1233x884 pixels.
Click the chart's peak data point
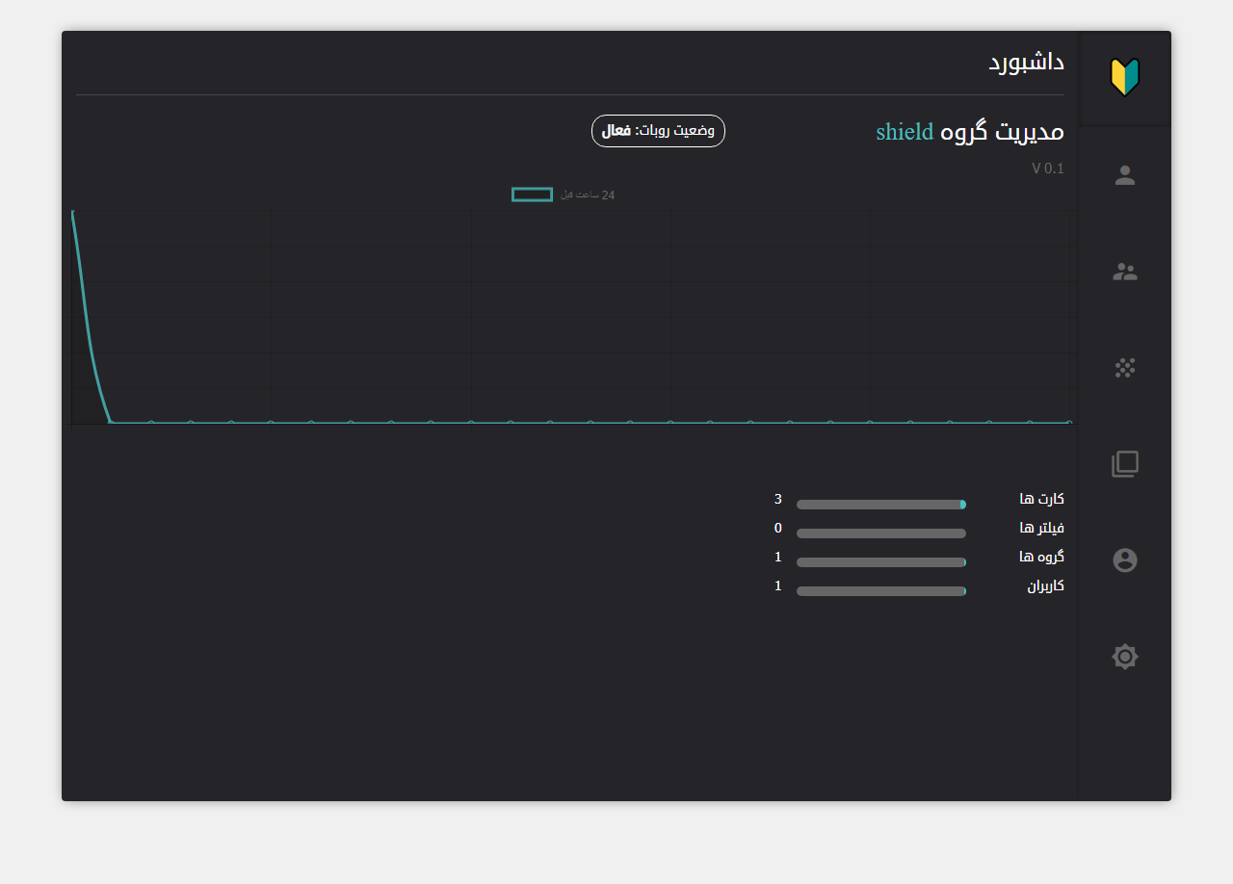point(72,212)
